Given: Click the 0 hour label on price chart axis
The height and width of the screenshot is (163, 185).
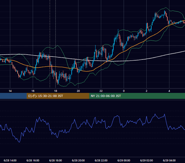Looking at the screenshot, I should (124, 91).
